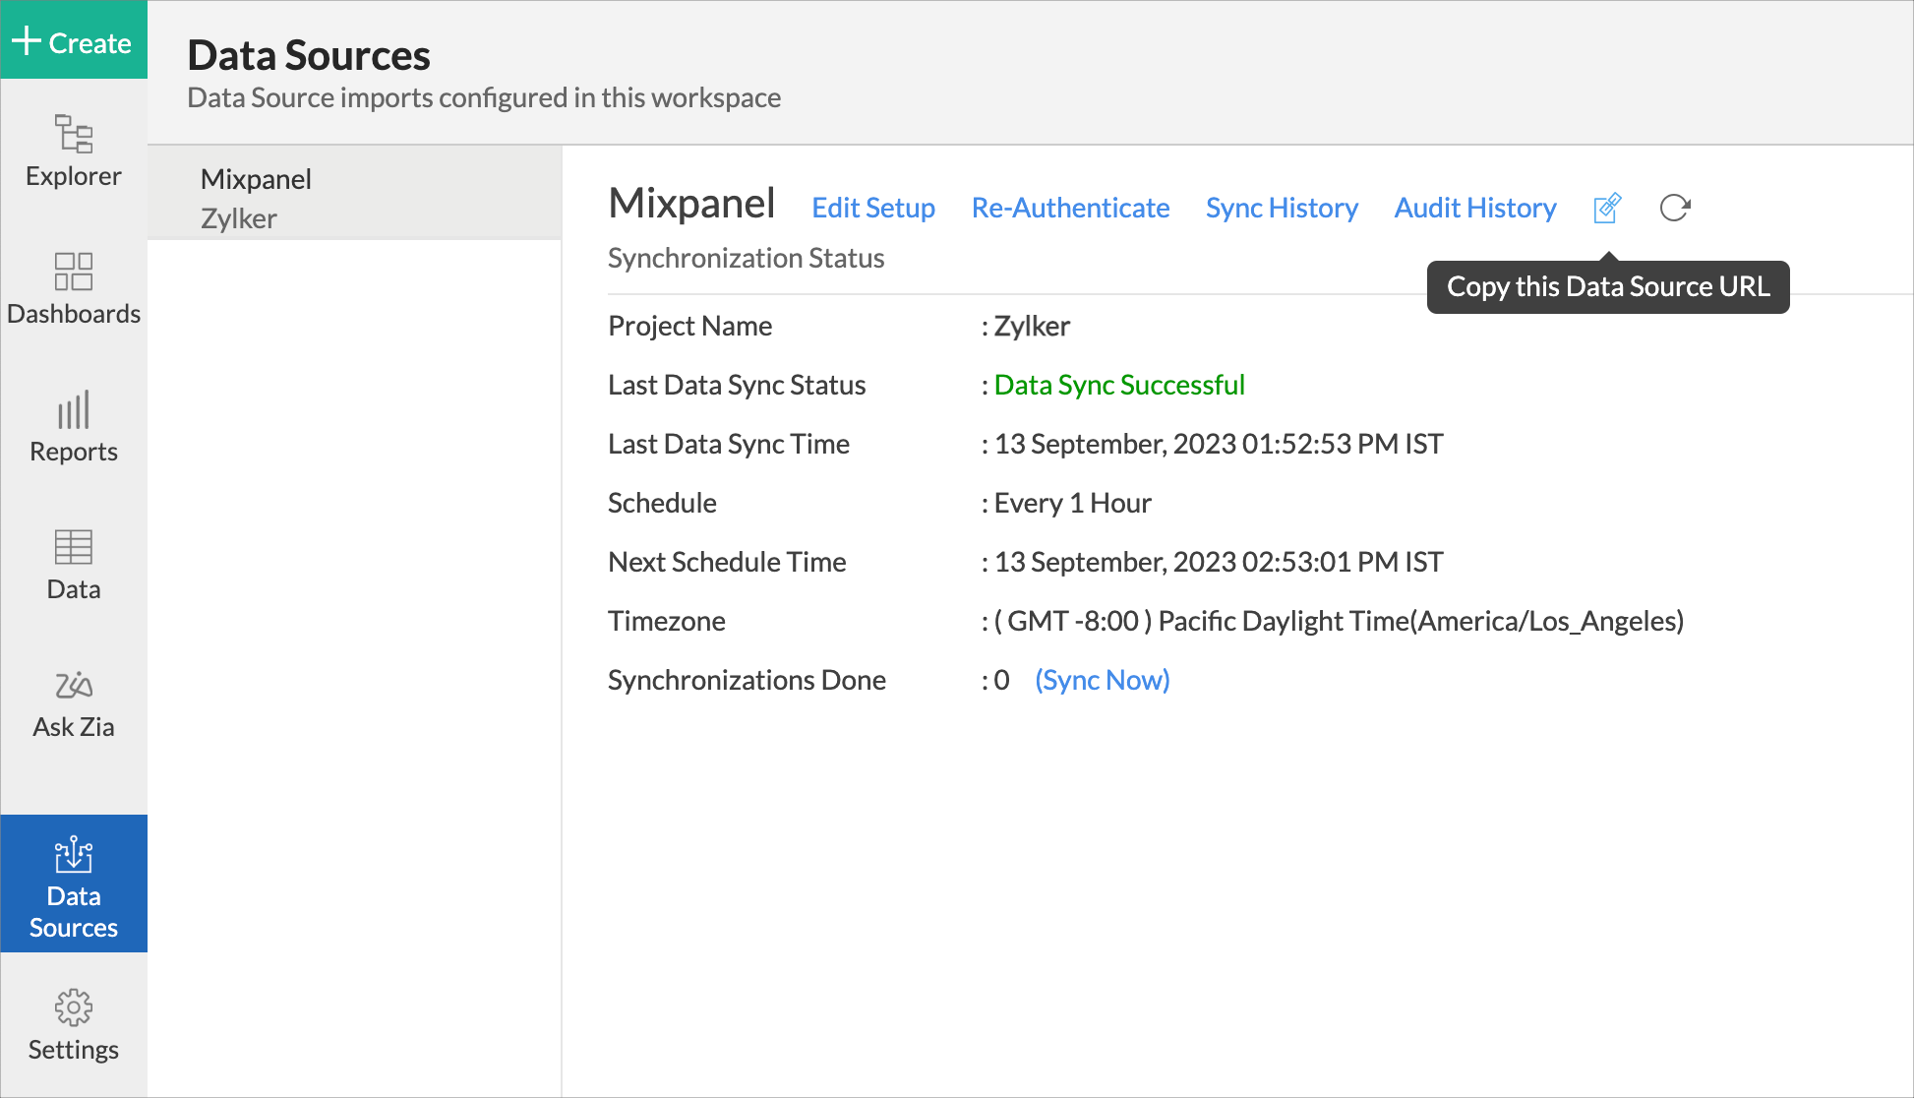The image size is (1914, 1098).
Task: Open the Audit History link
Action: tap(1475, 208)
